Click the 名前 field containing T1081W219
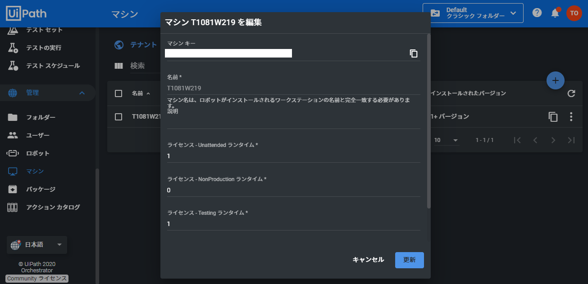This screenshot has height=284, width=588. [x=293, y=88]
